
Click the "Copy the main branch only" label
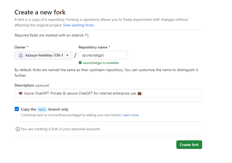(45, 109)
